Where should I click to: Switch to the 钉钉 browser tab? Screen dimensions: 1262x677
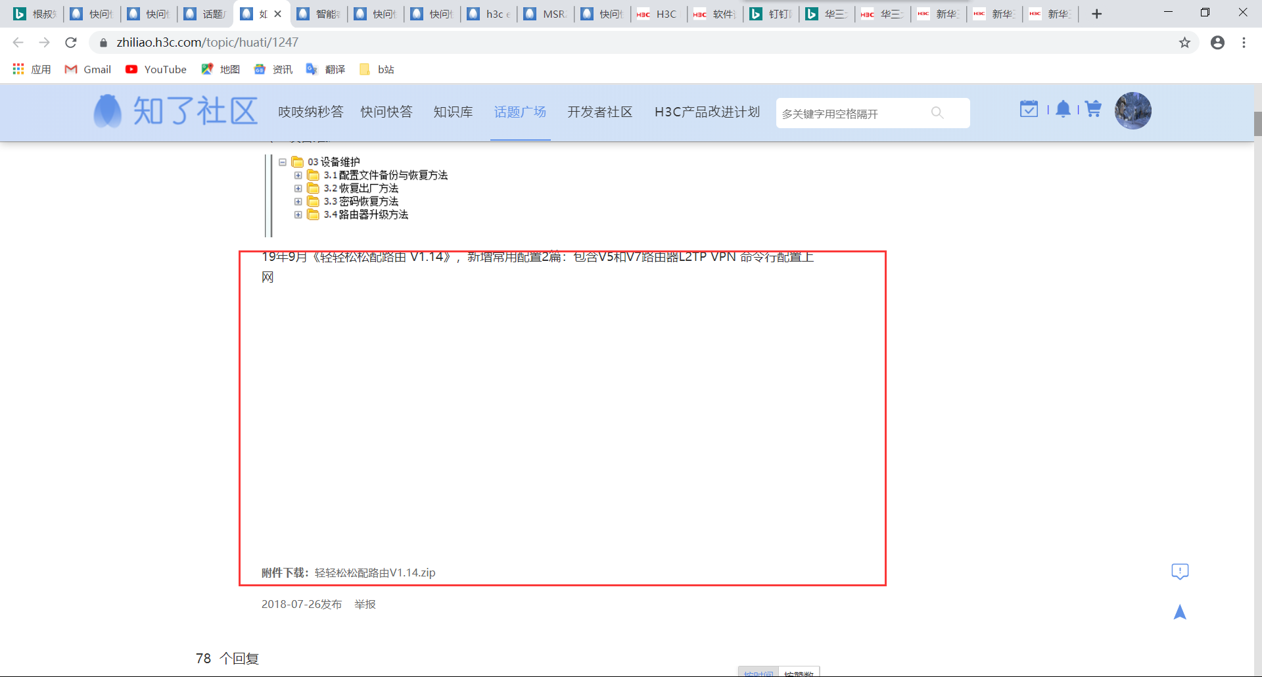click(772, 14)
